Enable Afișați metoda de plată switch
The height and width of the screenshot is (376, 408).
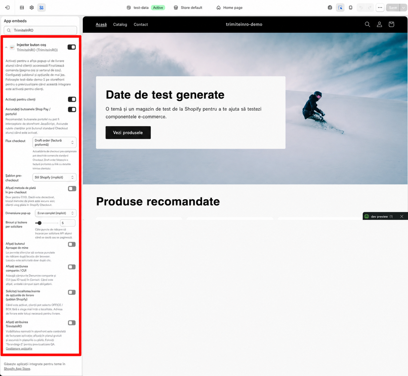click(72, 189)
